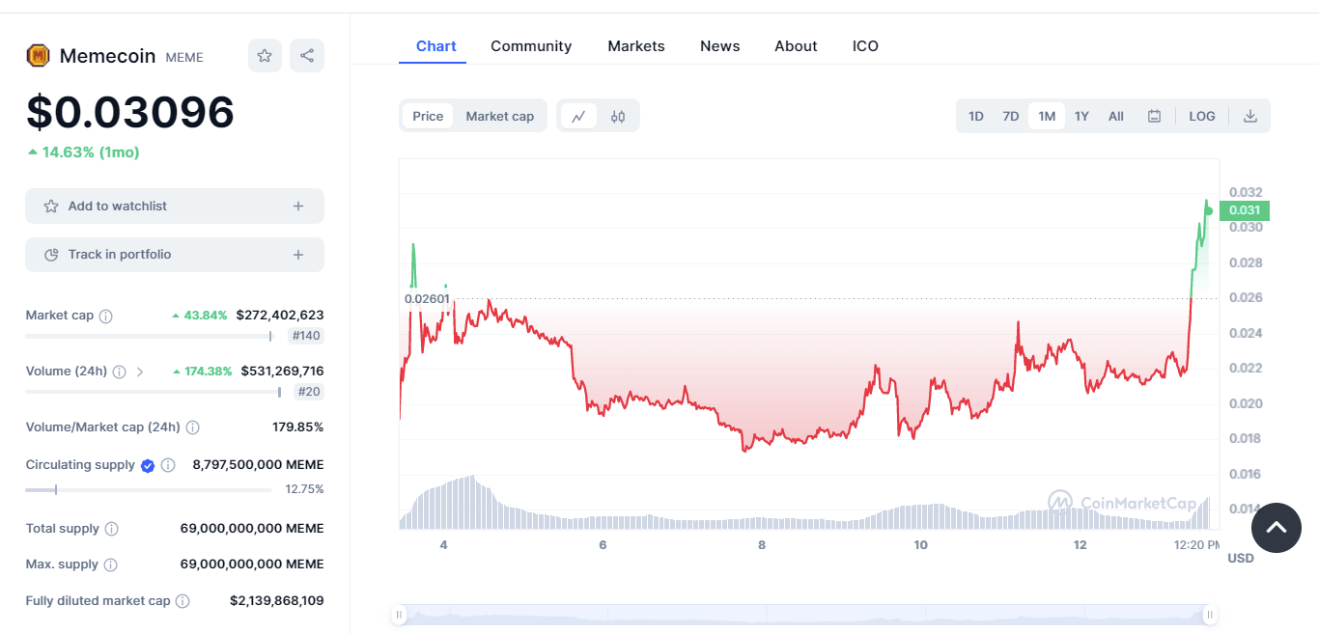Open Volume/Market cap info icon

(192, 427)
